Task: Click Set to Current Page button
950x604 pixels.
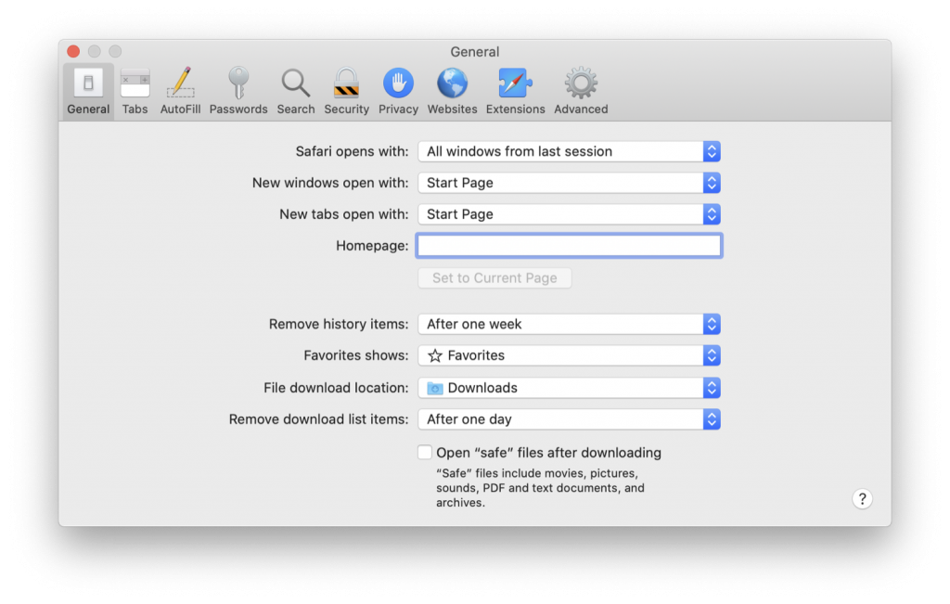Action: [x=494, y=277]
